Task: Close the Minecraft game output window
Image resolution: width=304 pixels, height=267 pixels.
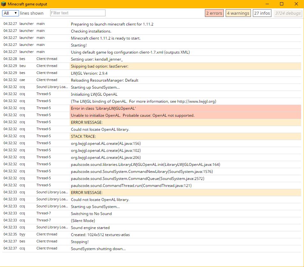Action: 296,4
